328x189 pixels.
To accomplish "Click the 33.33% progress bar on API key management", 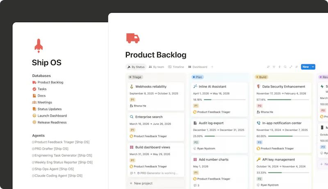I will tap(289, 173).
